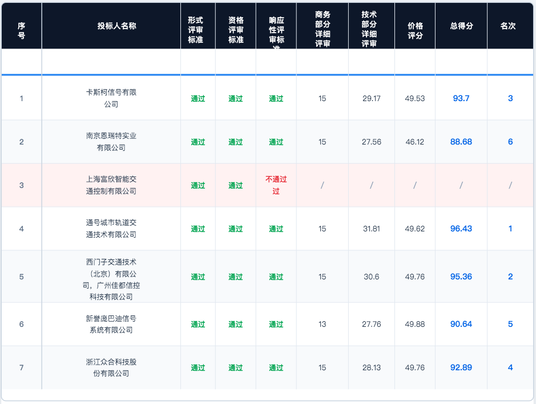This screenshot has height=404, width=536.
Task: Click 响应性 通过 in 浙江众合 row
Action: pos(276,368)
